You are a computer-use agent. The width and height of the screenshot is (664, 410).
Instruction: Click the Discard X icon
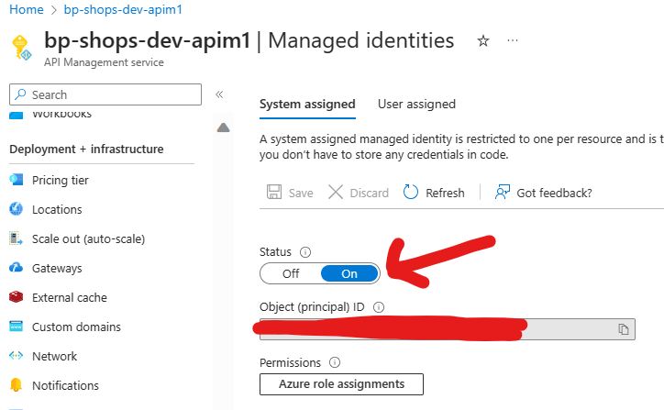pyautogui.click(x=336, y=192)
